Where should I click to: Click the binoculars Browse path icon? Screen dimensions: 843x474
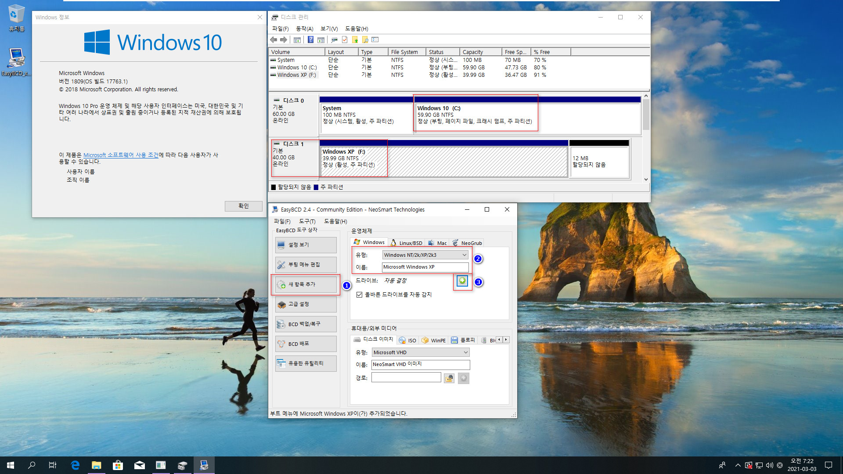coord(449,378)
